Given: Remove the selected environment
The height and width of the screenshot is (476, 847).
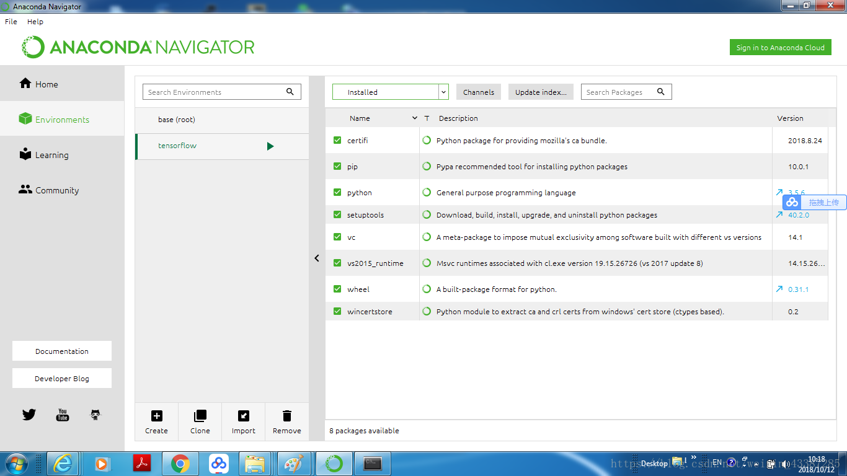Looking at the screenshot, I should [286, 422].
